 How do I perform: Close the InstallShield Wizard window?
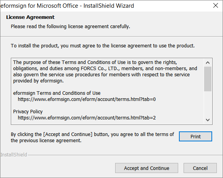(216, 6)
